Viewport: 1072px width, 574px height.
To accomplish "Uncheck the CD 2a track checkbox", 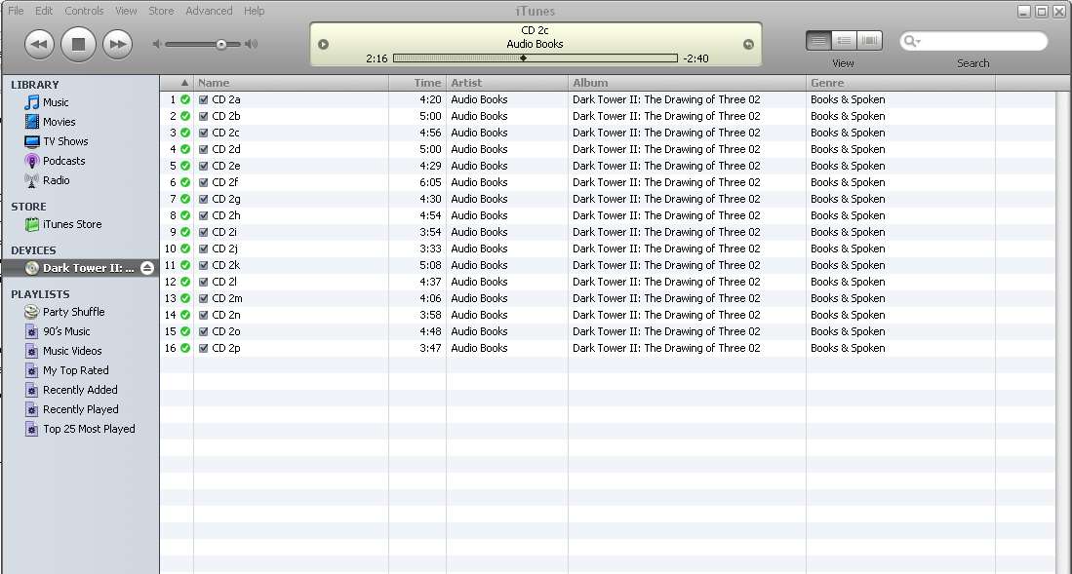I will [x=203, y=99].
